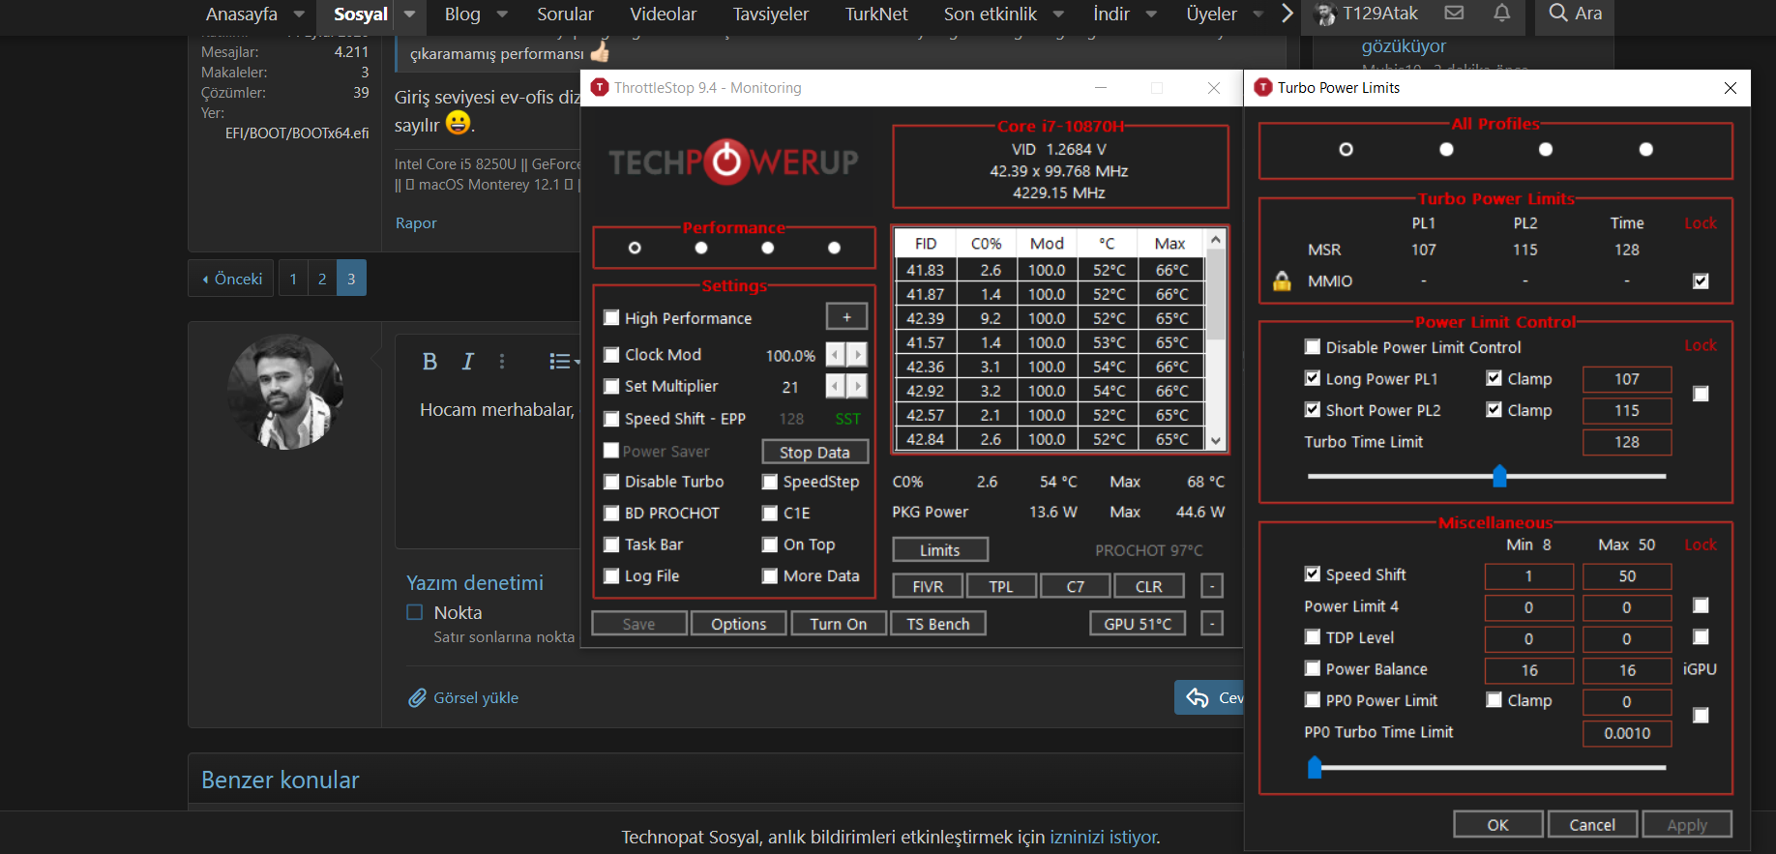This screenshot has height=854, width=1776.
Task: Expand the Son etkinlik dropdown arrow
Action: pyautogui.click(x=1058, y=15)
